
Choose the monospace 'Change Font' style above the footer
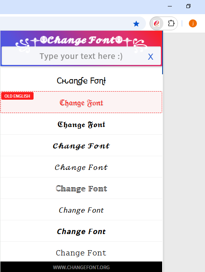(81, 253)
